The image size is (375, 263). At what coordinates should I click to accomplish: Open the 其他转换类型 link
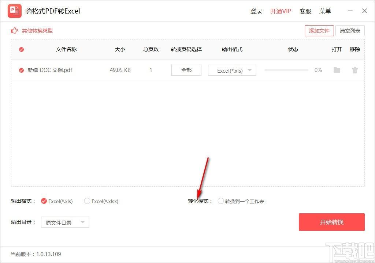tap(37, 31)
